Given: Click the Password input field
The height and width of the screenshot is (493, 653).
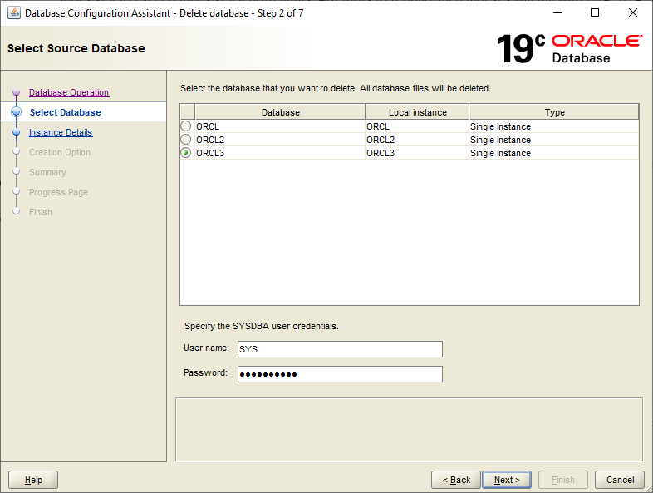Looking at the screenshot, I should pos(340,374).
